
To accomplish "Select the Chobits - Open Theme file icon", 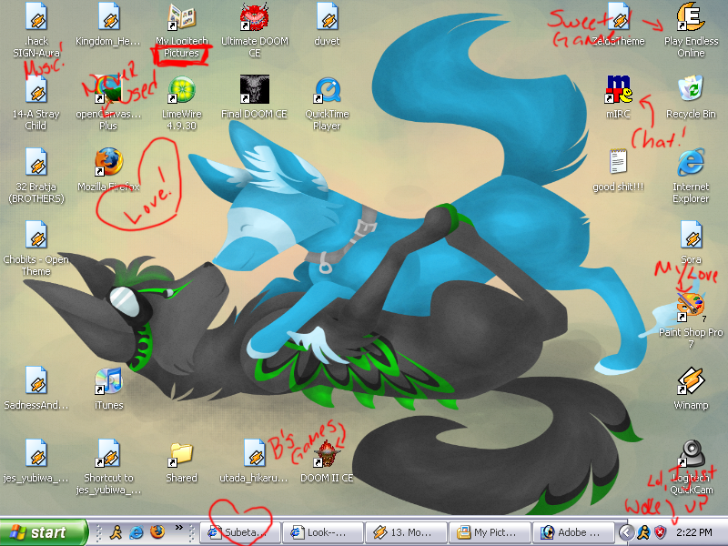I will click(x=36, y=236).
